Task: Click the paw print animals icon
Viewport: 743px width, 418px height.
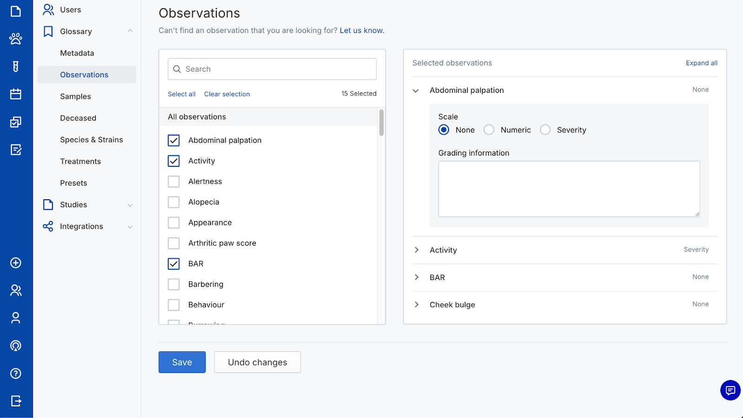Action: [16, 39]
